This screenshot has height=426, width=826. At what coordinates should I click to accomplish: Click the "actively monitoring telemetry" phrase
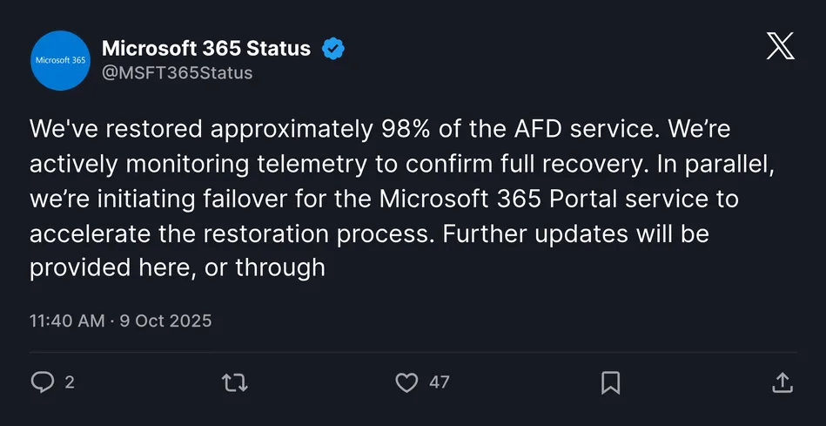click(202, 165)
